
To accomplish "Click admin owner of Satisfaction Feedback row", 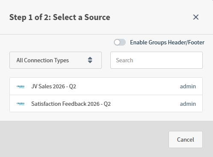I will (188, 104).
